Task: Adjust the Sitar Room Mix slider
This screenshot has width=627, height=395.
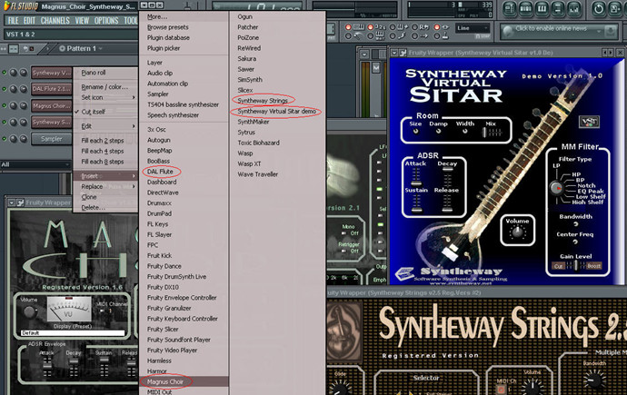Action: click(x=491, y=133)
